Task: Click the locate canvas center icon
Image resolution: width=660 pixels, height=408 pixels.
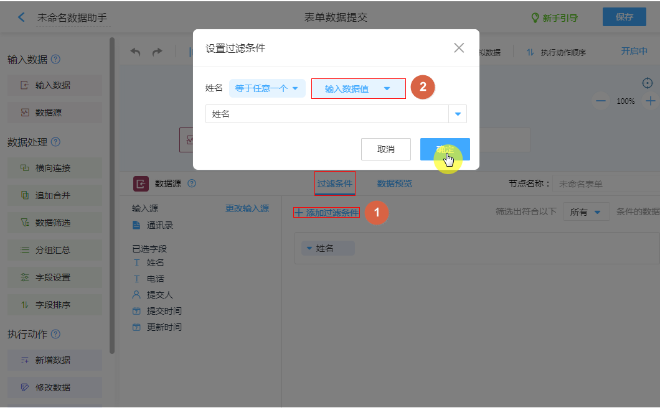Action: tap(648, 83)
